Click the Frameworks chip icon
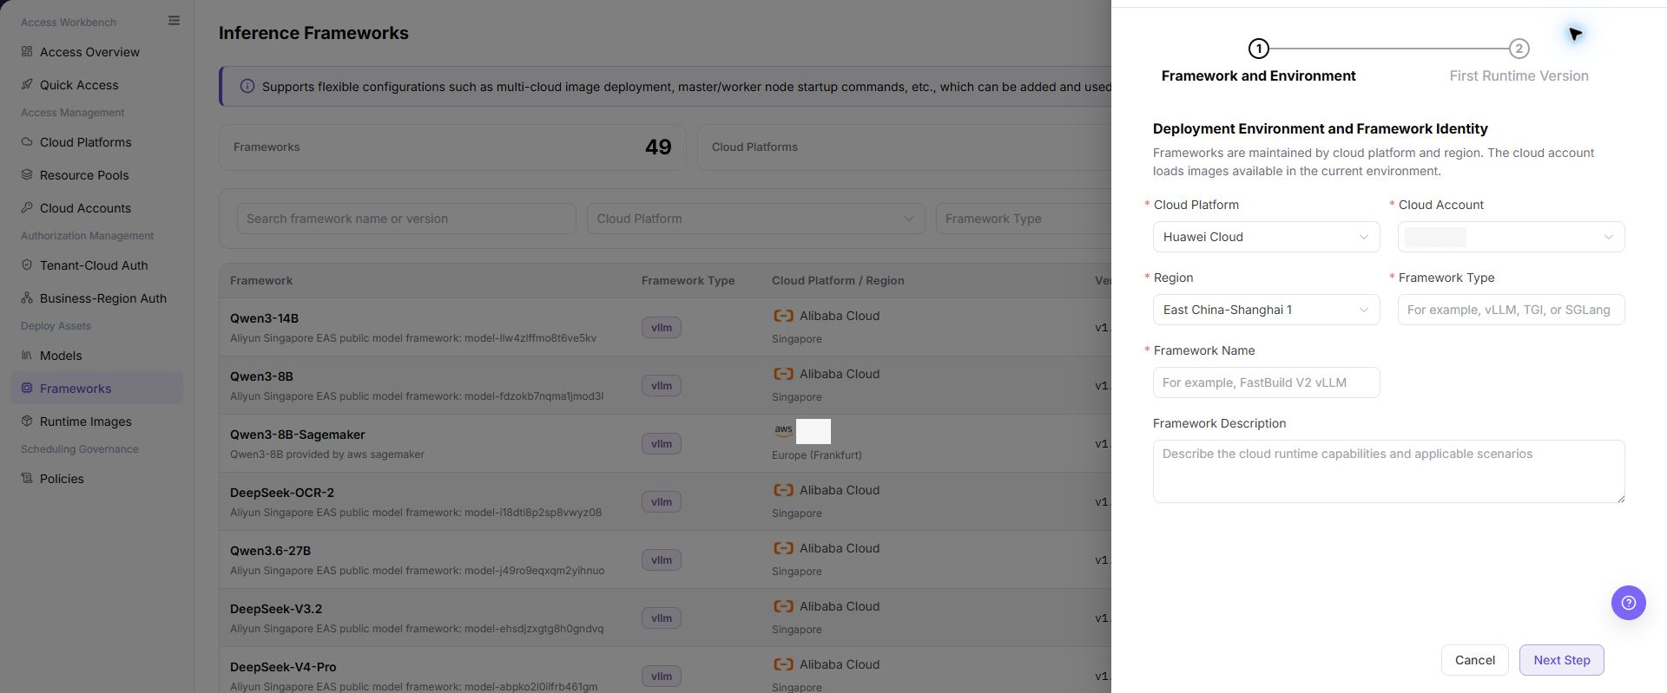Viewport: 1667px width, 693px height. click(x=27, y=389)
